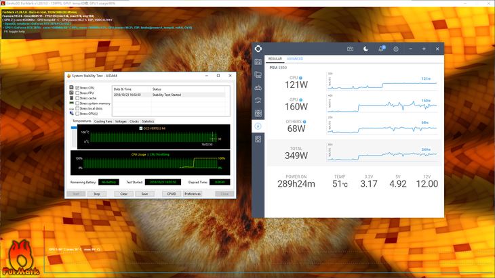Open the overclocking gauge icon in CAM sidebar
Screen dimensions: 495x278
(x=258, y=100)
